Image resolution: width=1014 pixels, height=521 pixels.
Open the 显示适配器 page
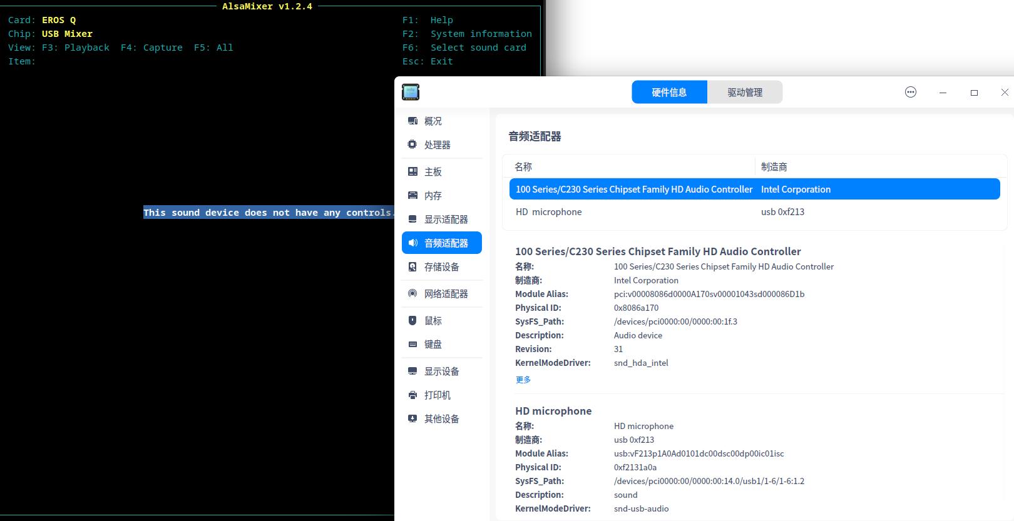442,219
